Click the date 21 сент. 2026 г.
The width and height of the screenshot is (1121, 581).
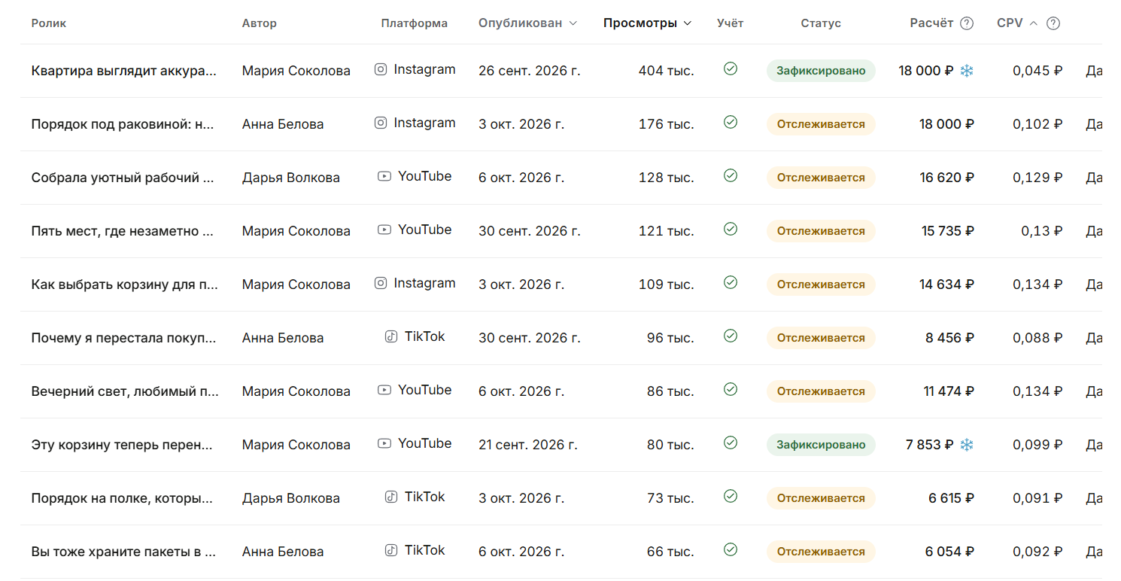click(528, 445)
